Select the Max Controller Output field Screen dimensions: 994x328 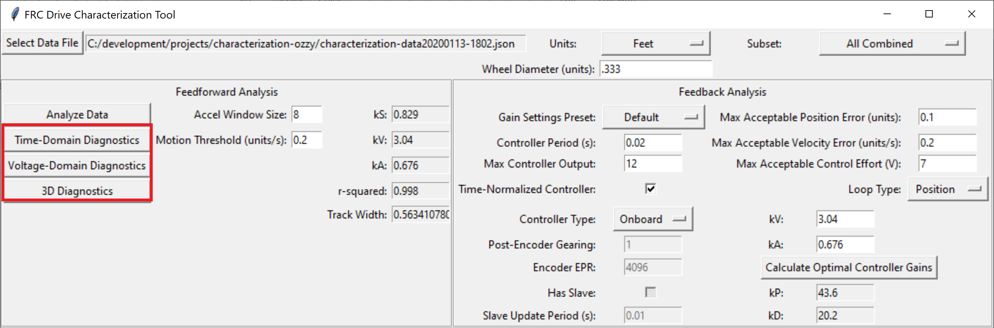tap(652, 164)
